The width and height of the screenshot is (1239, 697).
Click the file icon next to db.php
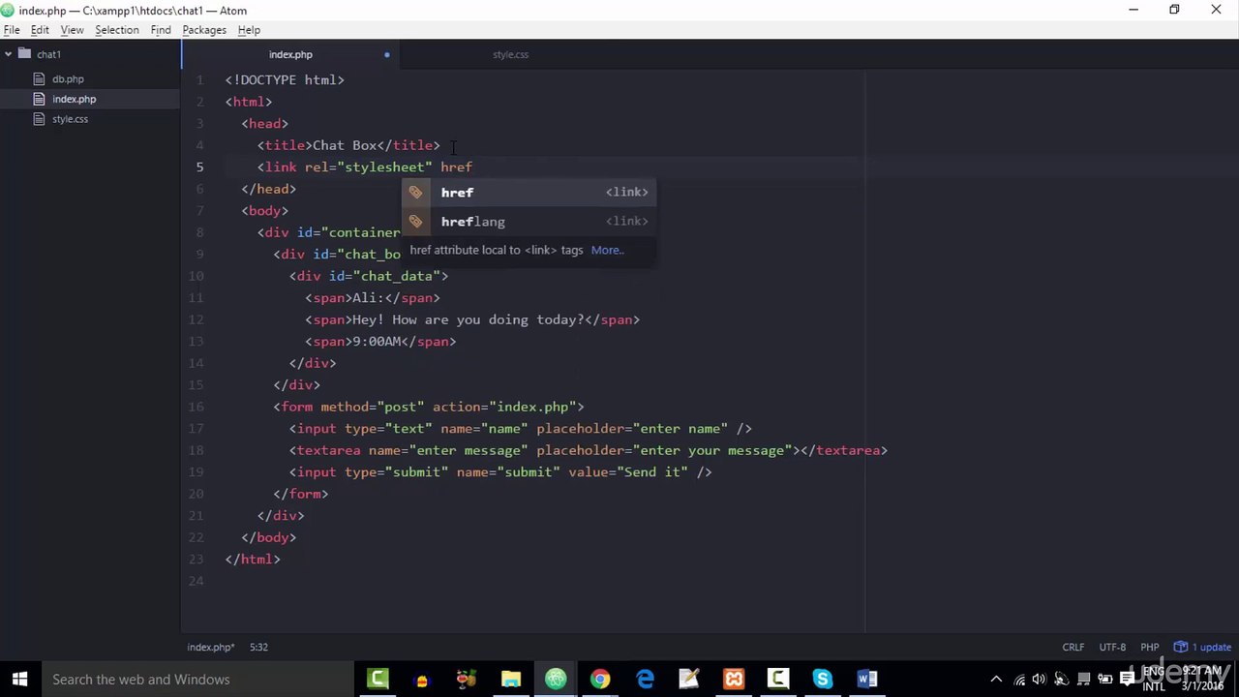coord(39,79)
